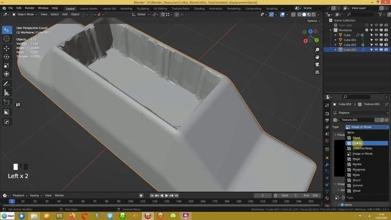This screenshot has height=220, width=391.
Task: Select the Move tool
Action: pos(7,48)
